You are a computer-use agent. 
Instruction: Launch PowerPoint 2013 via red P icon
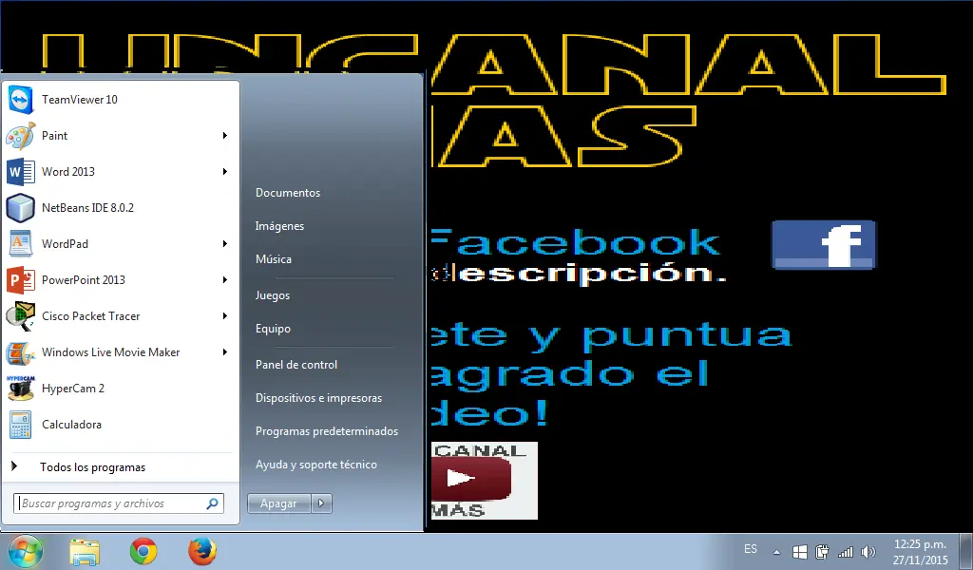pyautogui.click(x=21, y=279)
